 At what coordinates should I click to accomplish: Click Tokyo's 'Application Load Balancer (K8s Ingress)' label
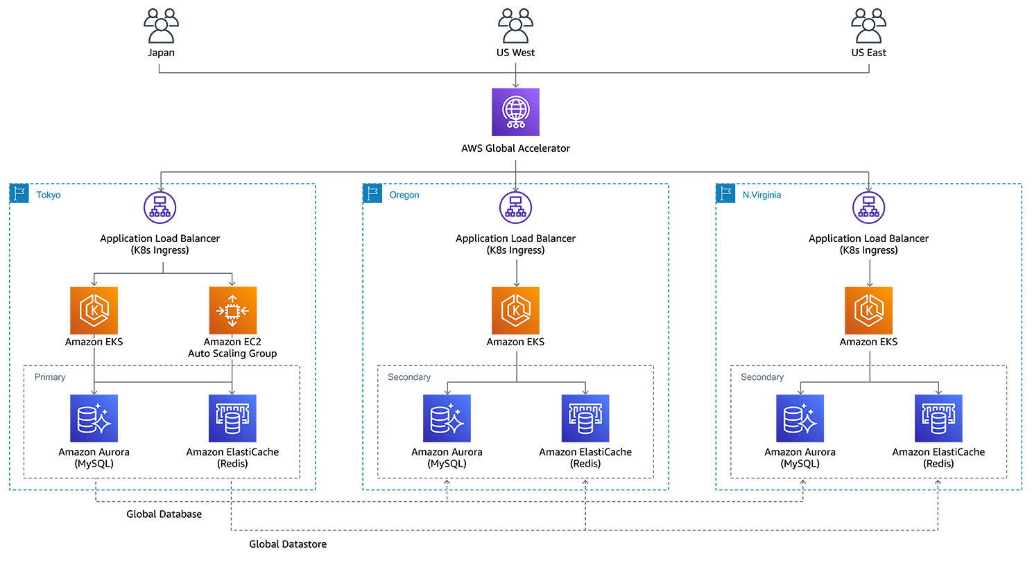(x=160, y=244)
